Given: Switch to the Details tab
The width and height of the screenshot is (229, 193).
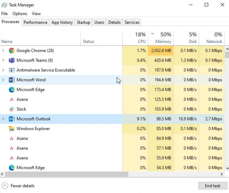Looking at the screenshot, I should [x=115, y=23].
